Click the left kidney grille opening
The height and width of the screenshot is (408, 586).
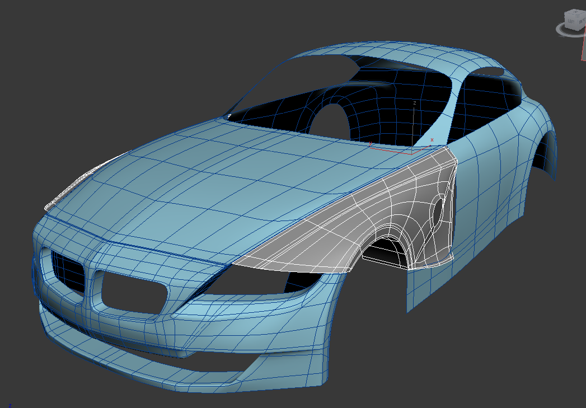click(x=67, y=269)
